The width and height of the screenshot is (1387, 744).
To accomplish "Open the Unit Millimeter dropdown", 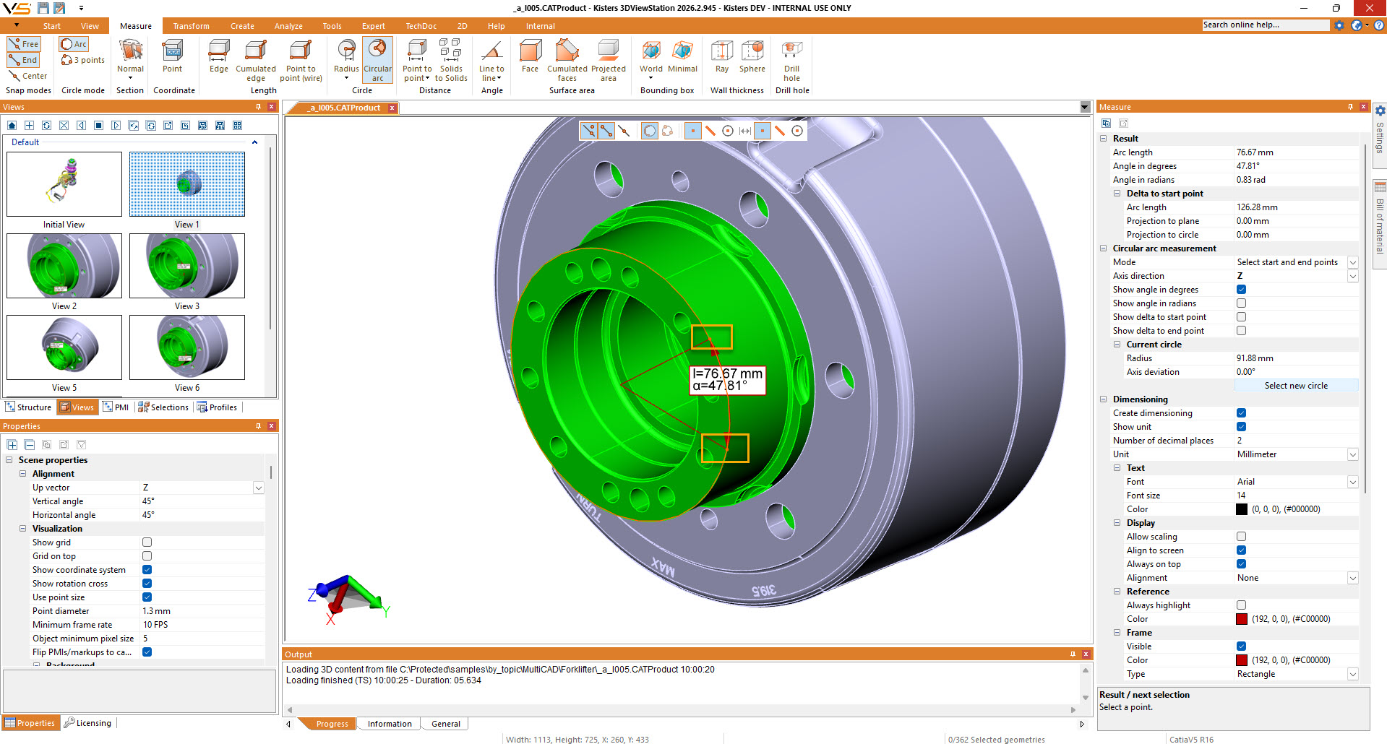I will [x=1352, y=454].
